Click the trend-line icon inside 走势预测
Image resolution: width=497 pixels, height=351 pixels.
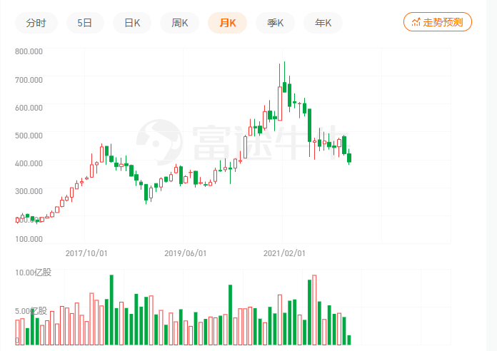pyautogui.click(x=416, y=22)
